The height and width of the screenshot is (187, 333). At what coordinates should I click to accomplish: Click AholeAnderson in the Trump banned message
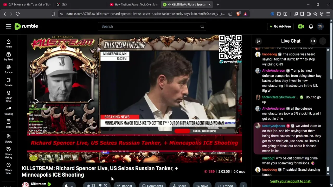click(274, 71)
